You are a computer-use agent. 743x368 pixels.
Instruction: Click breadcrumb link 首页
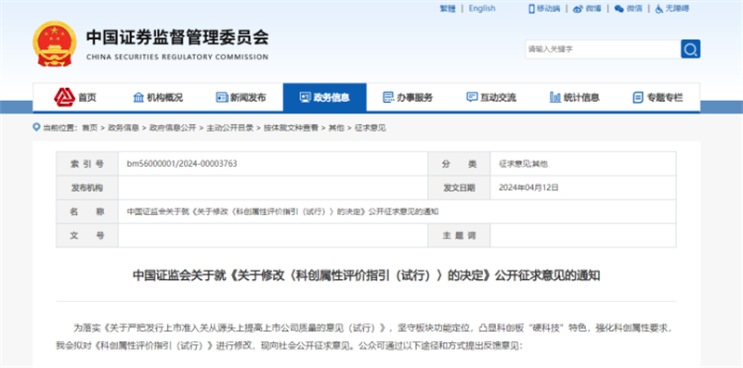(x=89, y=128)
